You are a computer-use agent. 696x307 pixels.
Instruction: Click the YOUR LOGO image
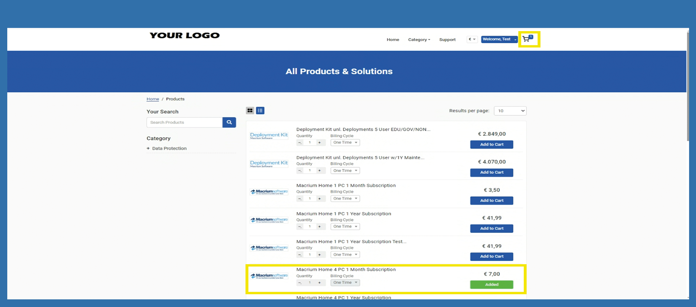(184, 36)
